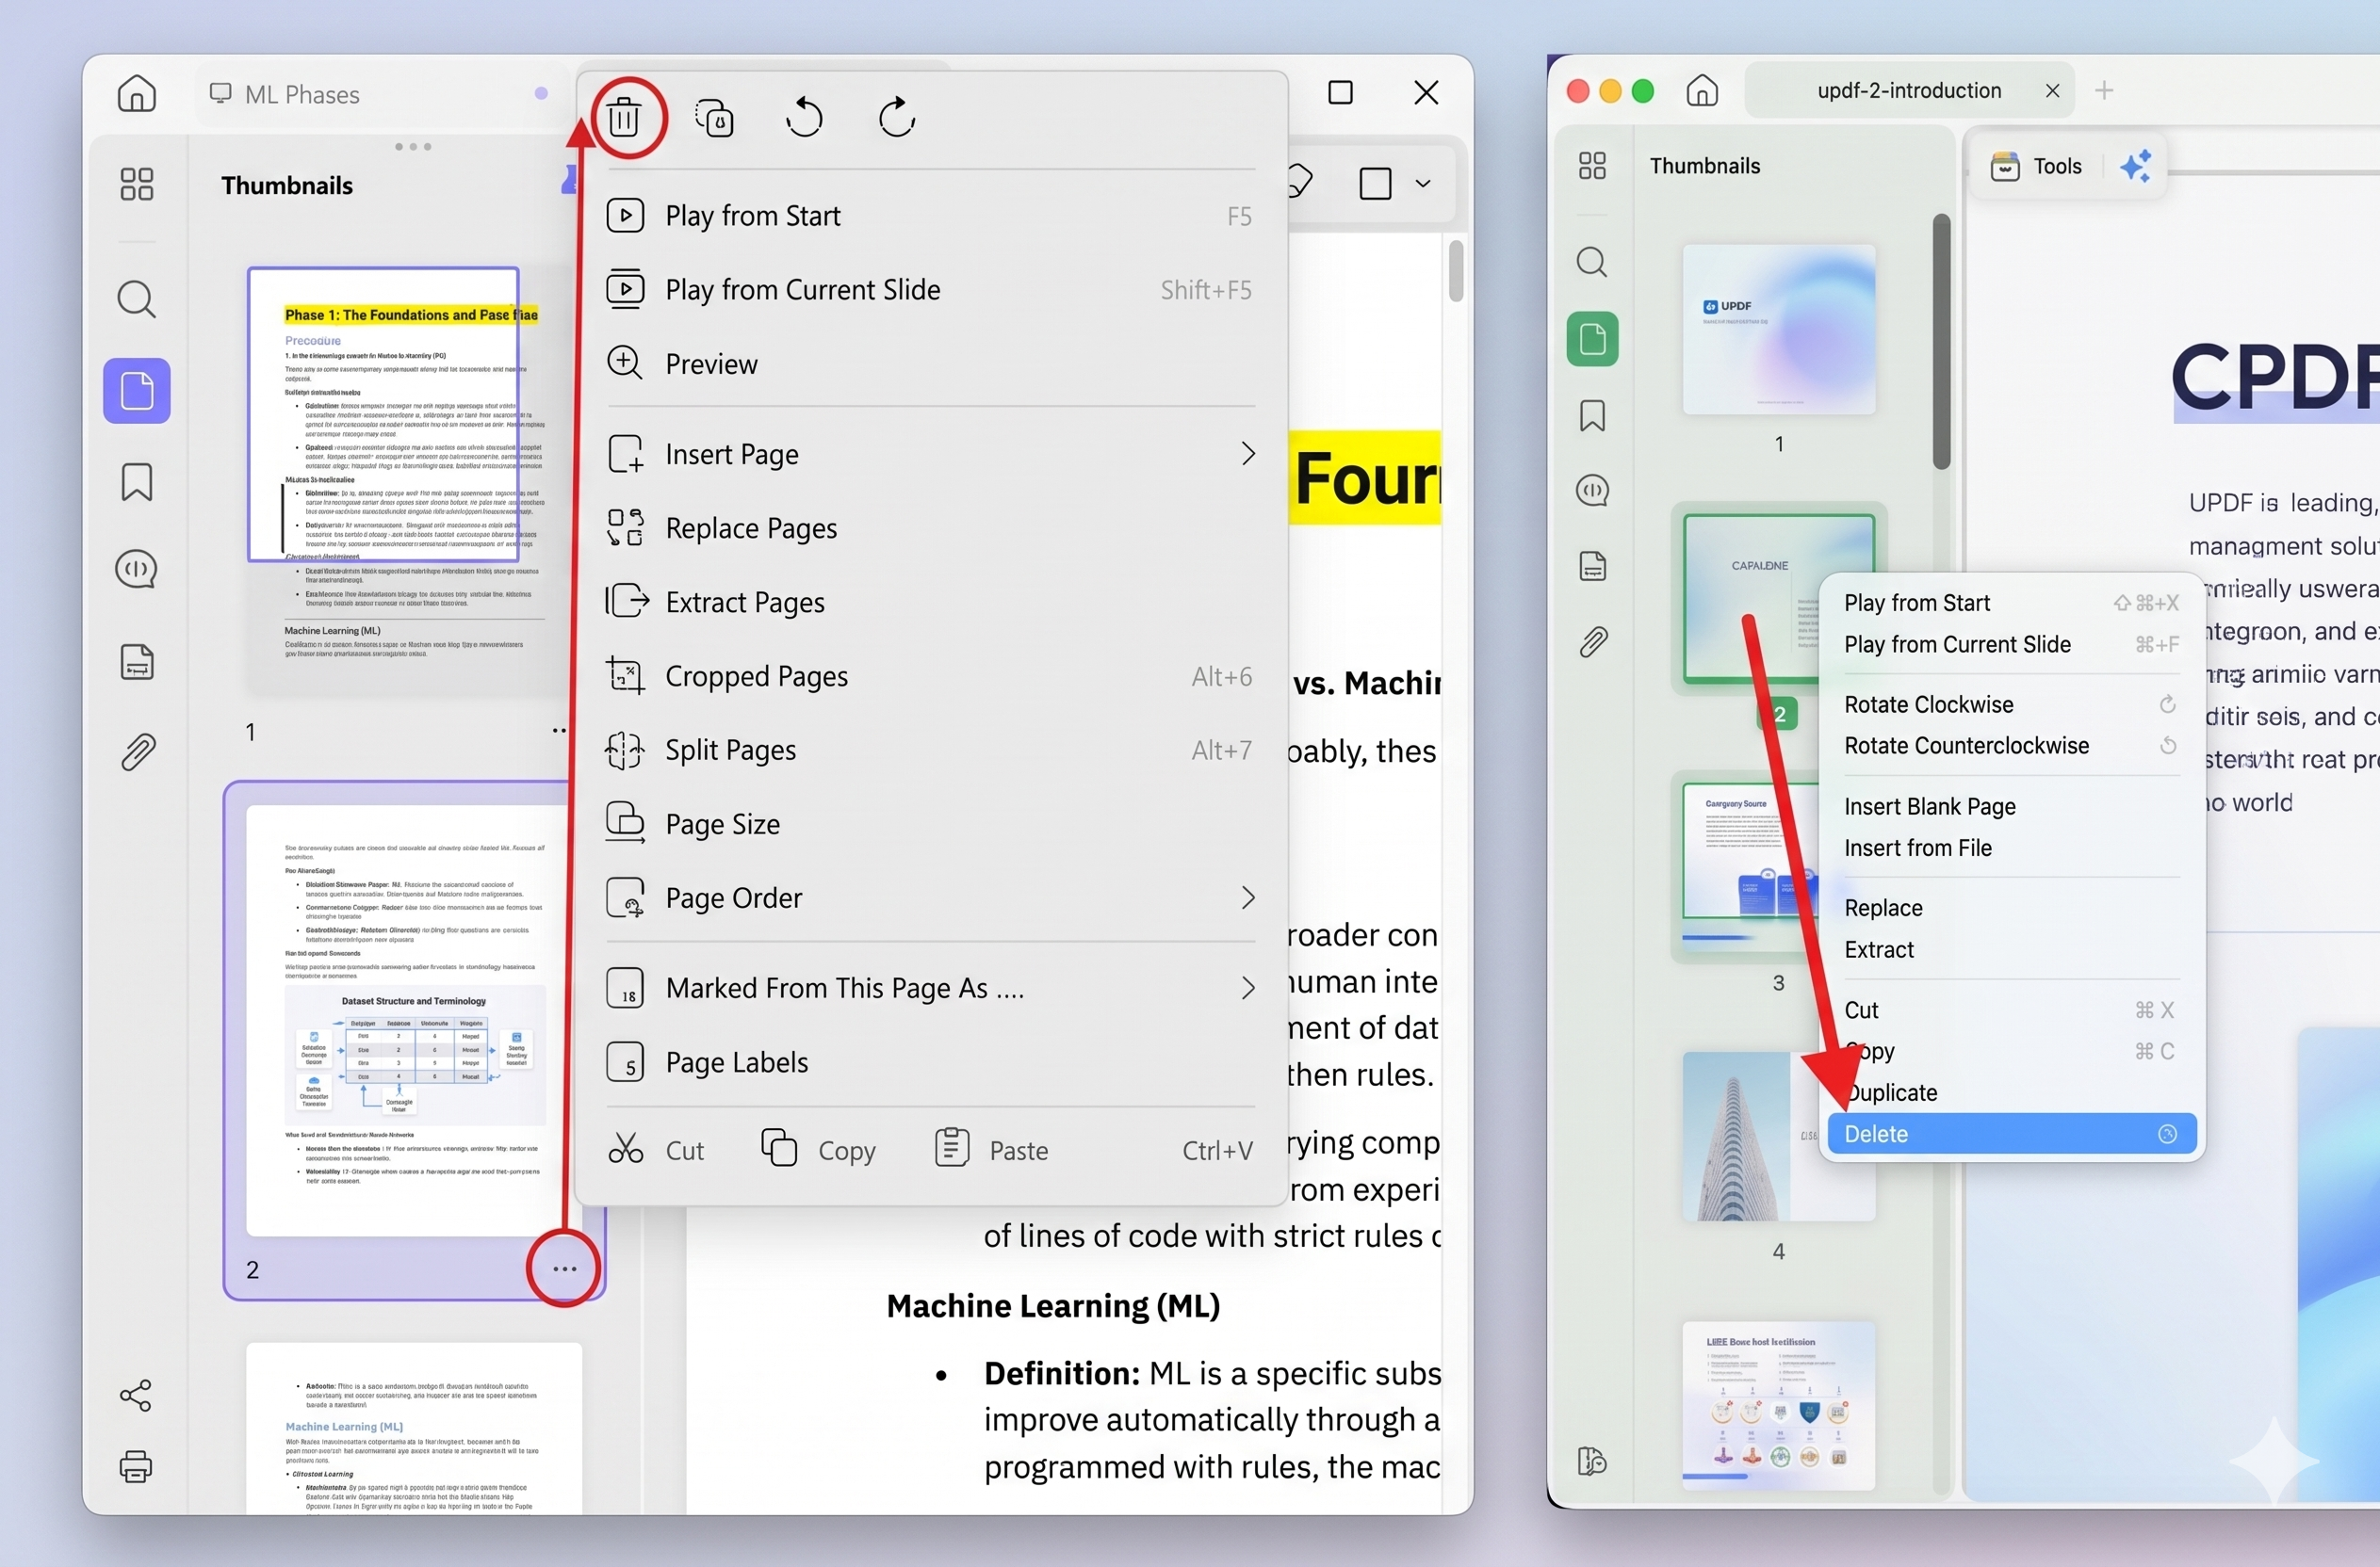Open attachments paperclip in left window sidebar
The height and width of the screenshot is (1567, 2380).
coord(138,751)
